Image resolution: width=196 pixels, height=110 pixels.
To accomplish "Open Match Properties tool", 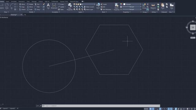I will 116,7.
